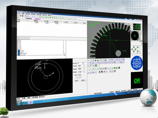Click the magnifier probe tool icon
The height and width of the screenshot is (118, 158).
(103, 60)
